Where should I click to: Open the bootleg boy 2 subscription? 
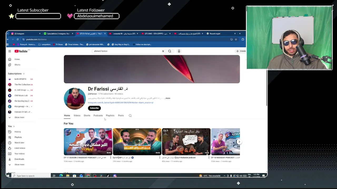22,101
